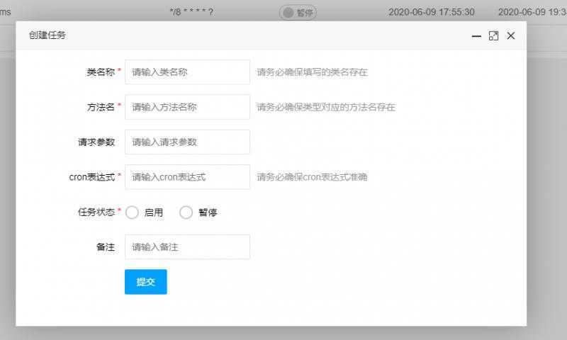The image size is (567, 340).
Task: Click the 创建任务 dialog title
Action: 47,35
